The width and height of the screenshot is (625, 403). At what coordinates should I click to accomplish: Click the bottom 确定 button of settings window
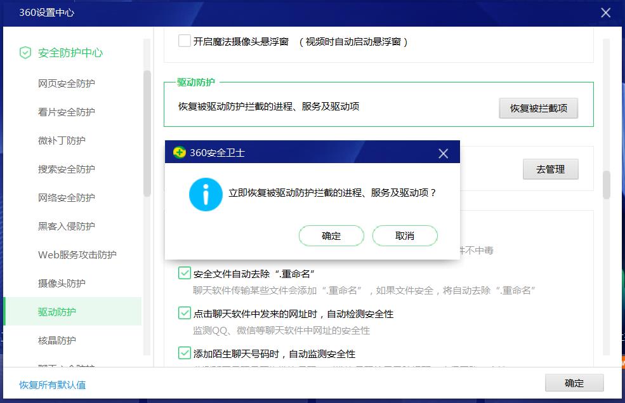(574, 383)
